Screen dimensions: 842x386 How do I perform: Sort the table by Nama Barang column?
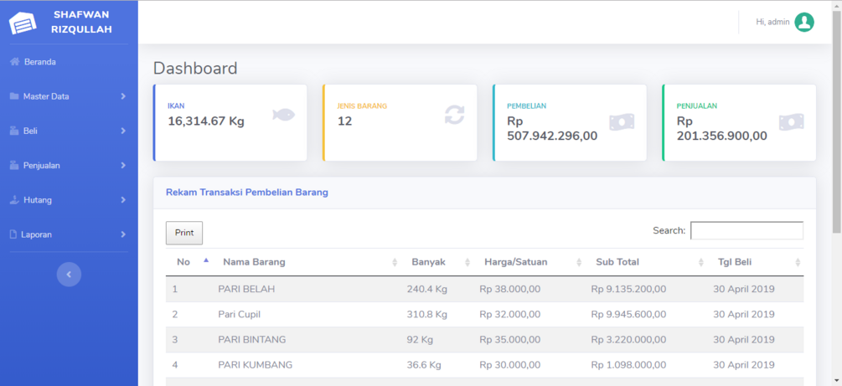pyautogui.click(x=254, y=262)
